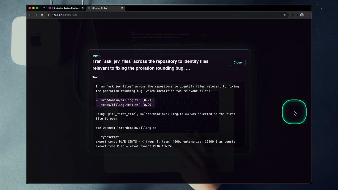338x190 pixels.
Task: Switch to the Introducing System One tab
Action: pyautogui.click(x=66, y=8)
